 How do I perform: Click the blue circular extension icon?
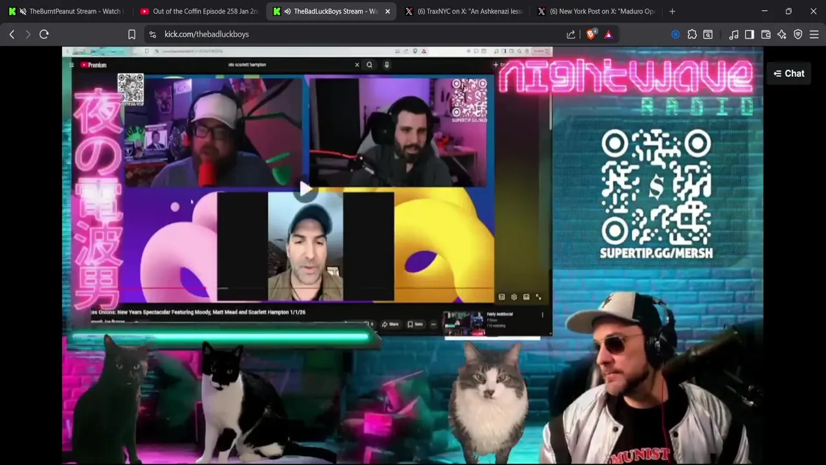[x=676, y=34]
